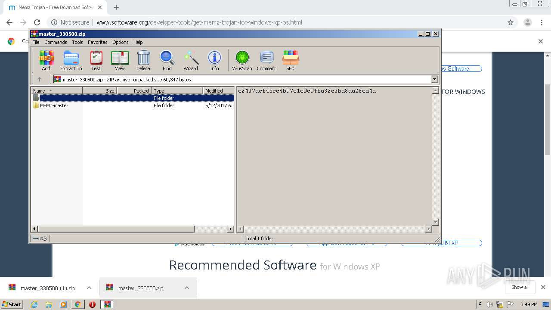
Task: Click the Chrome page vertical scrollbar
Action: (548, 120)
